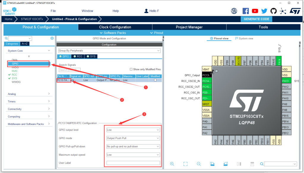Click the search magnifier in categories panel
Viewport: 304px width, 173px height.
(6, 38)
